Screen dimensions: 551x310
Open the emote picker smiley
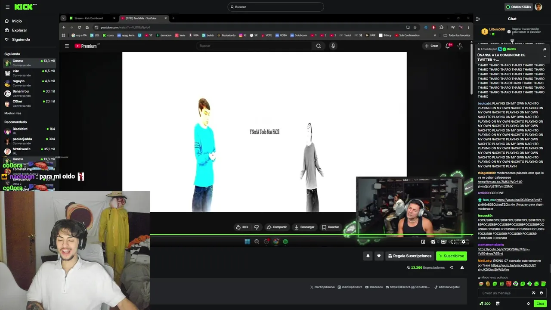click(541, 293)
